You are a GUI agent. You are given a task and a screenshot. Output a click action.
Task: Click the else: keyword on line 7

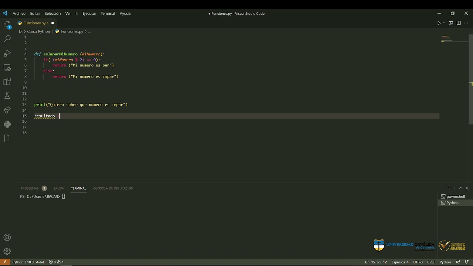click(x=49, y=71)
